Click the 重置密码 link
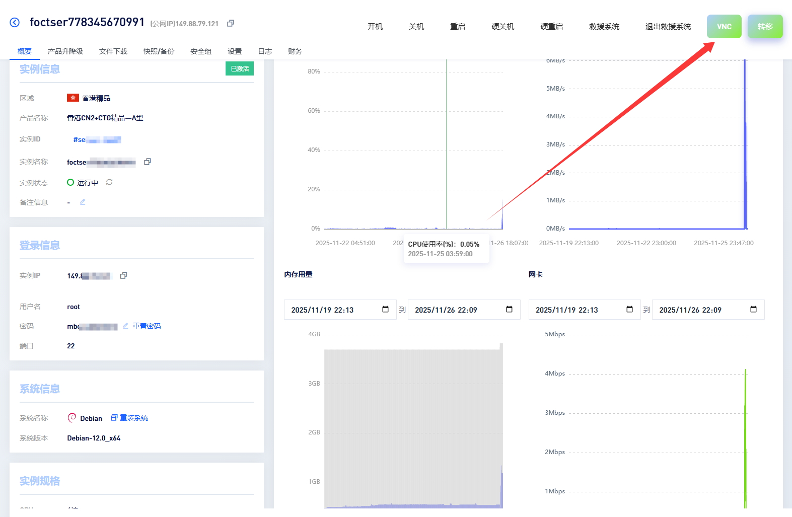This screenshot has height=517, width=792. click(147, 326)
